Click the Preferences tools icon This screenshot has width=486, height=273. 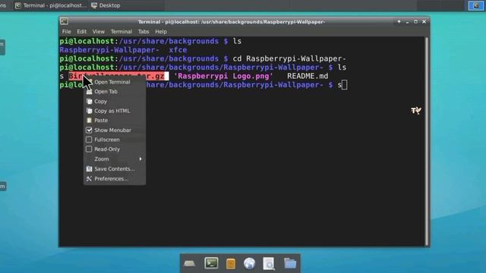(x=90, y=179)
